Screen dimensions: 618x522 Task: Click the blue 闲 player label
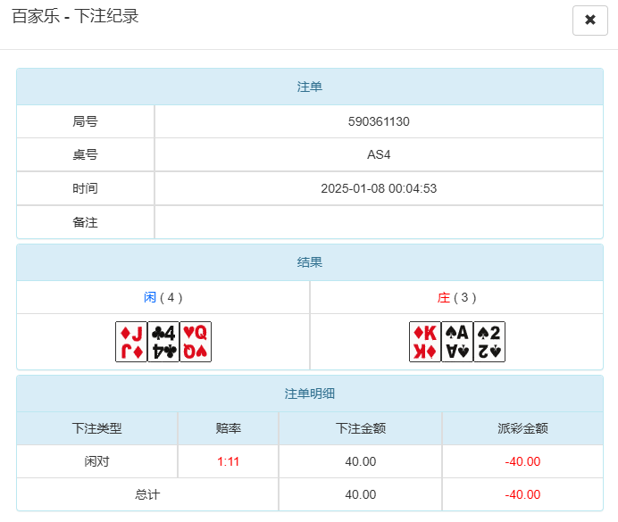pos(150,298)
